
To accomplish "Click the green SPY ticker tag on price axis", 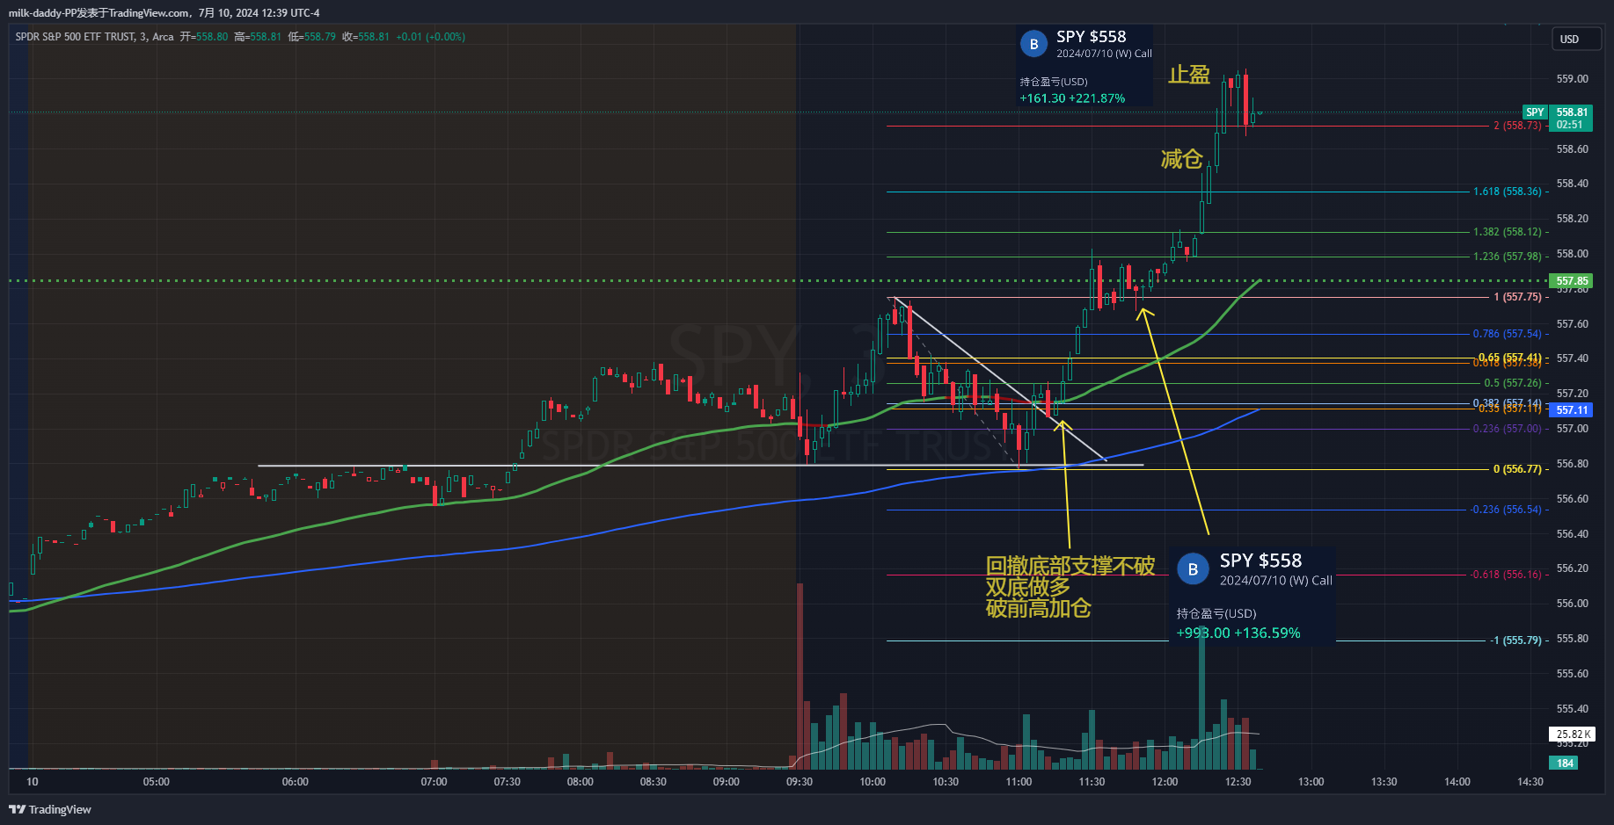I will click(1535, 112).
